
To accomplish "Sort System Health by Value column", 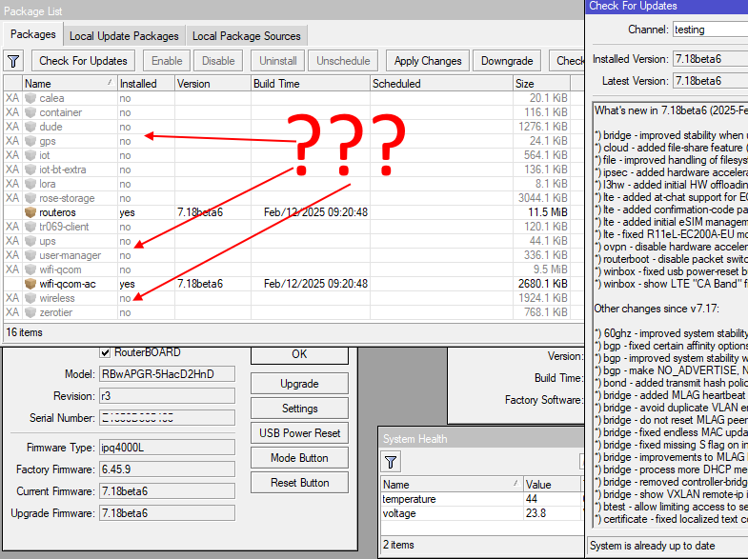I will coord(552,485).
